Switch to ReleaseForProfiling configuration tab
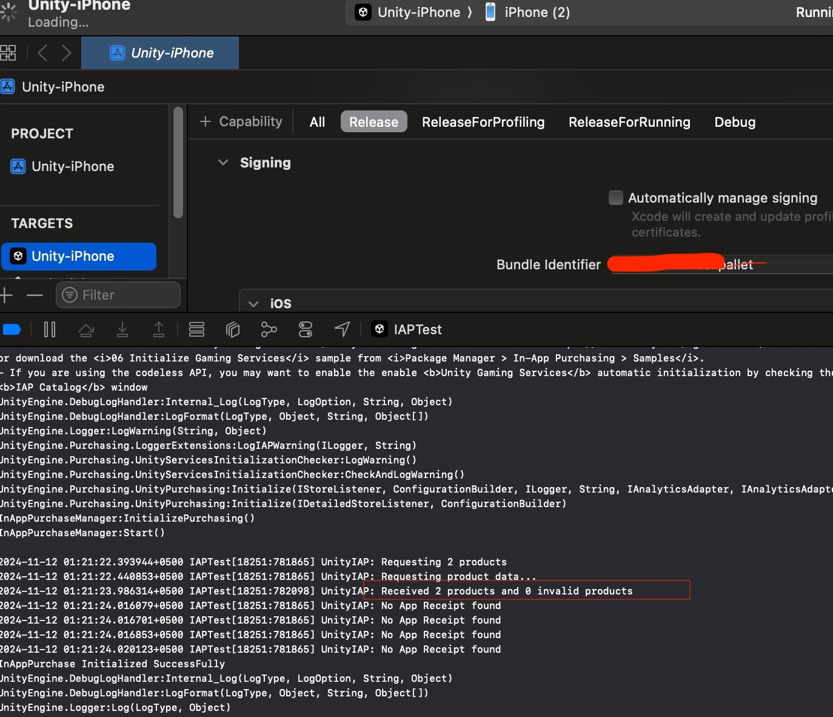The image size is (833, 717). 483,122
